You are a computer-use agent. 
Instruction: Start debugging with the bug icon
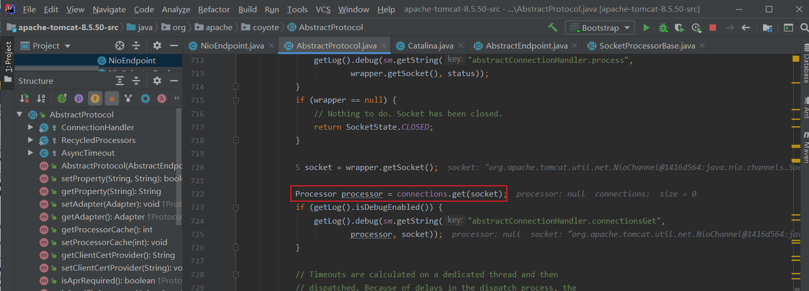[x=663, y=28]
